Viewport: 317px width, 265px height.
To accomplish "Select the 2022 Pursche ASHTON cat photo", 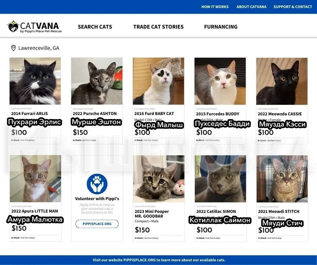I will (x=97, y=81).
